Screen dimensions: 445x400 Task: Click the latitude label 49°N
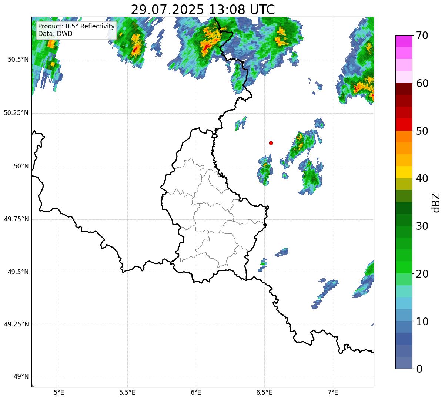click(21, 377)
